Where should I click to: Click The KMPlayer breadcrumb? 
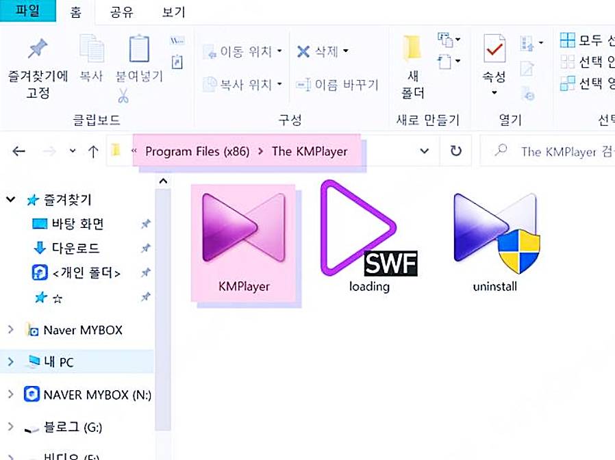(310, 151)
